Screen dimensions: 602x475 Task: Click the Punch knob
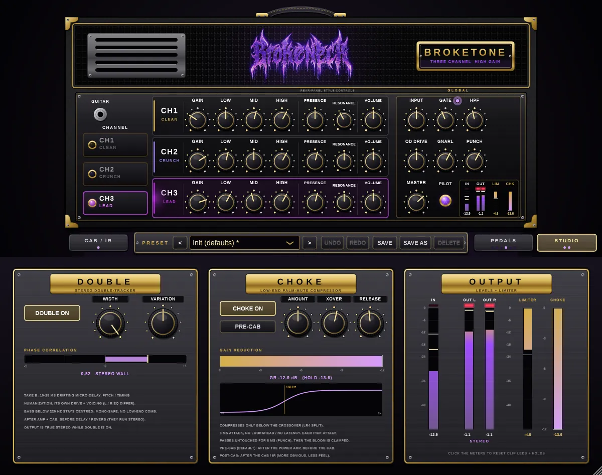tap(475, 162)
